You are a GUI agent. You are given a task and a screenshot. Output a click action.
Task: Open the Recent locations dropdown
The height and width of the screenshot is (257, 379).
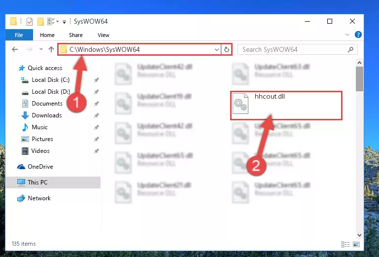click(41, 49)
